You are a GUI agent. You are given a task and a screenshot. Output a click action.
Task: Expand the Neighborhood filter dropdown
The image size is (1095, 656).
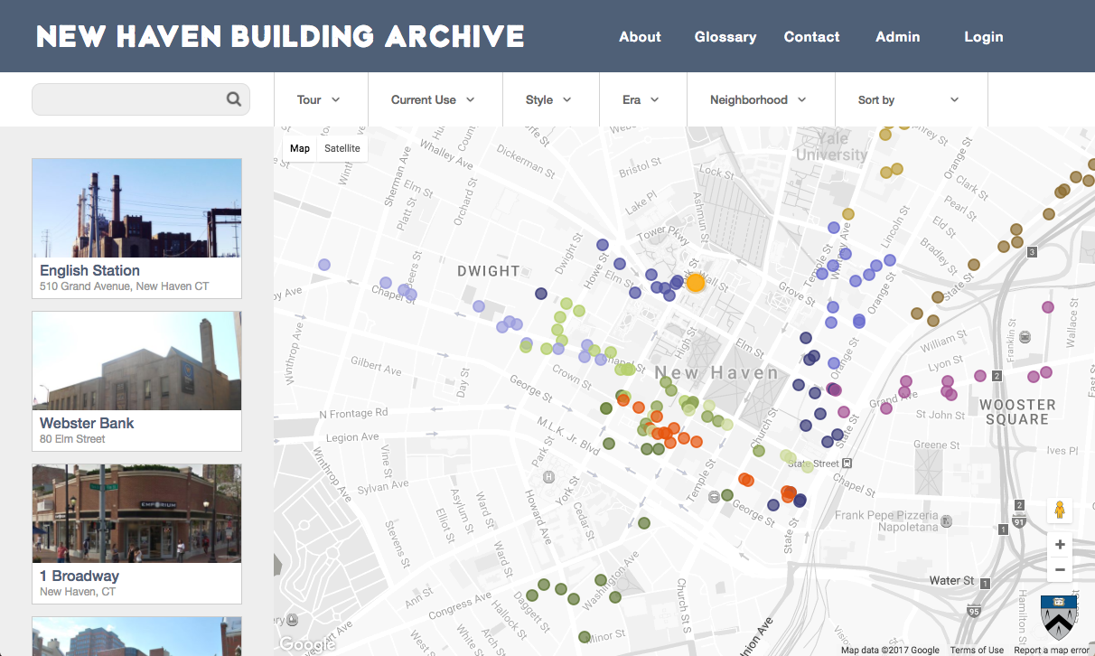point(758,99)
